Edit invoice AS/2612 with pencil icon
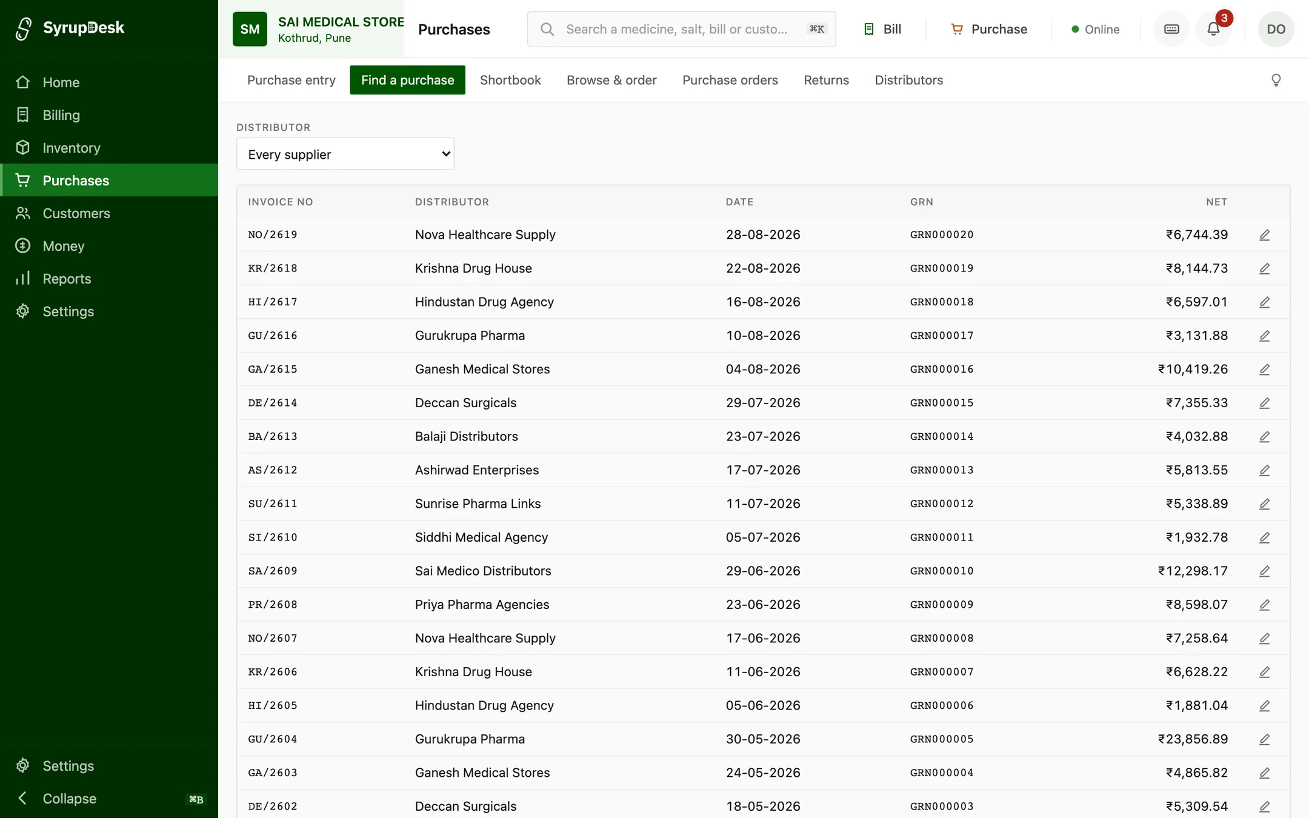 click(x=1264, y=470)
